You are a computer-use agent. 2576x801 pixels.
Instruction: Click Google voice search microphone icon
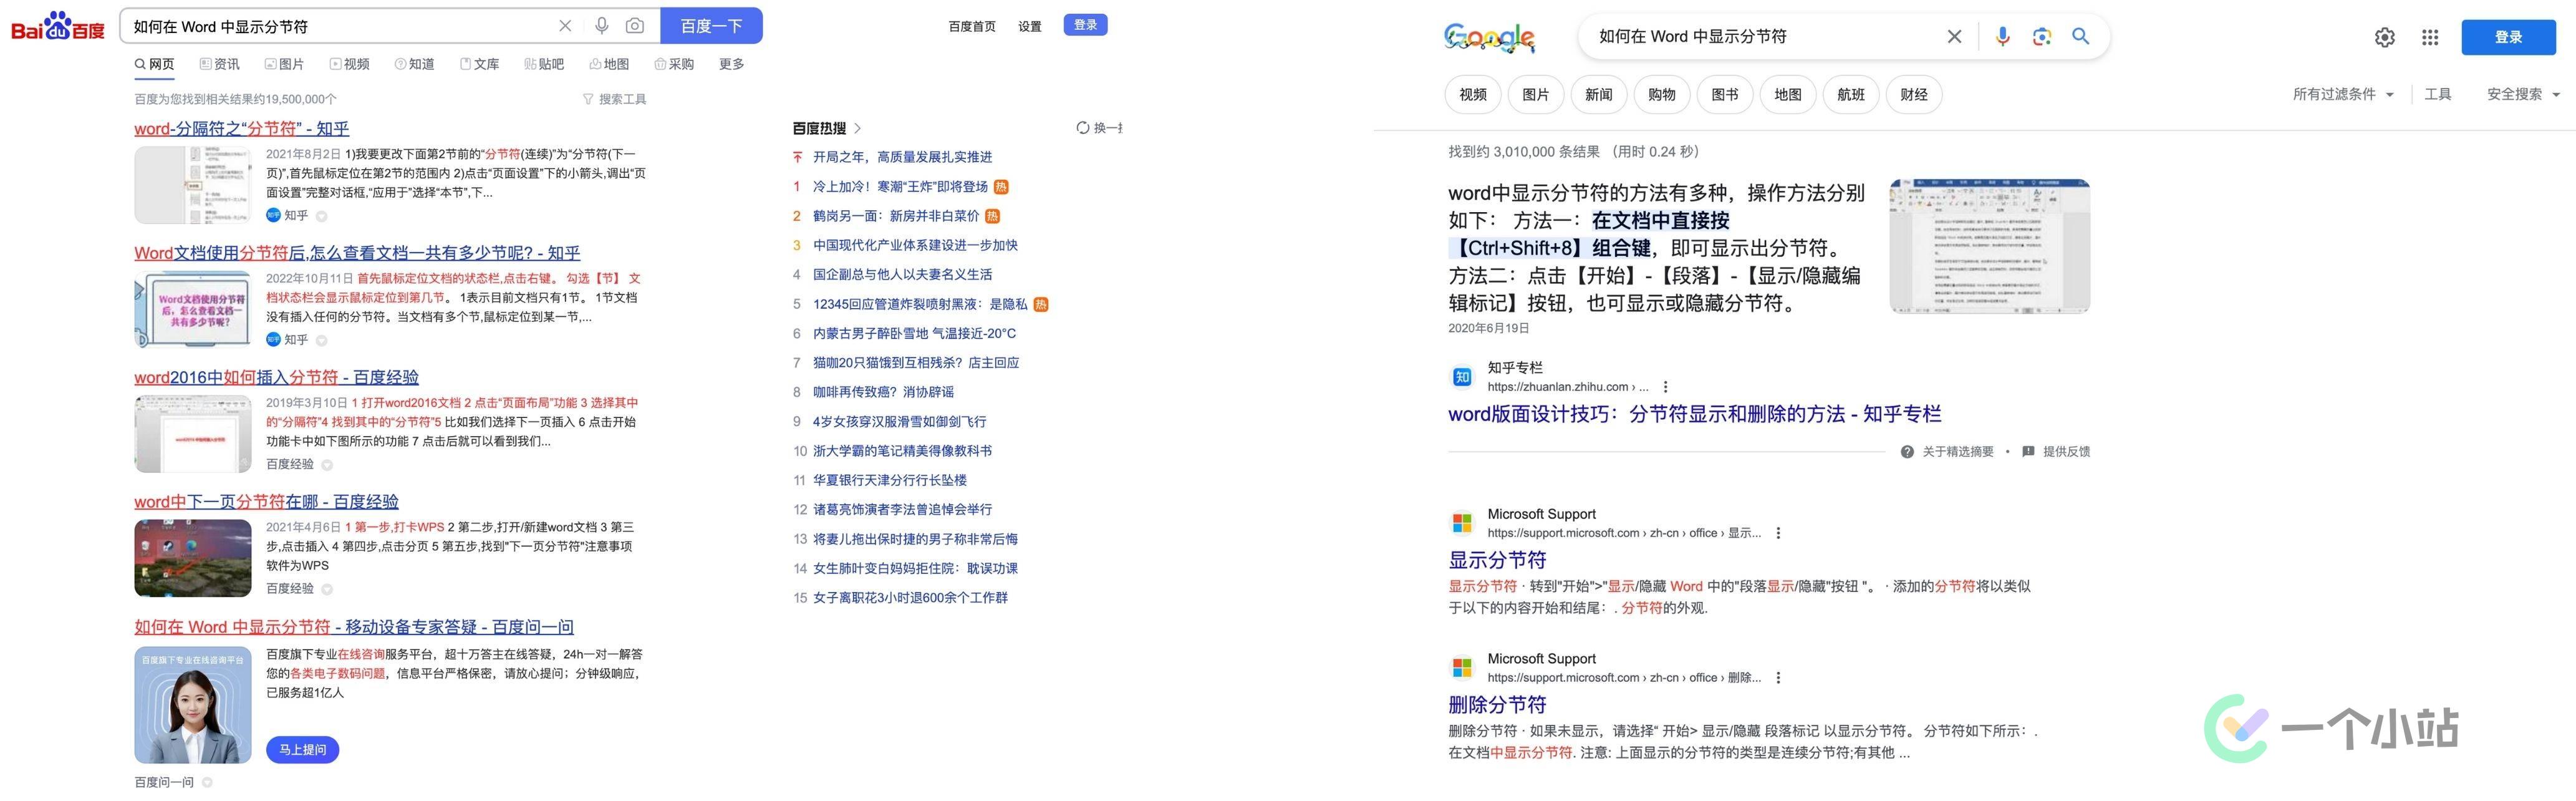click(2002, 37)
